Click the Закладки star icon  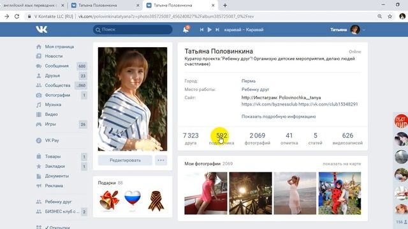[39, 166]
